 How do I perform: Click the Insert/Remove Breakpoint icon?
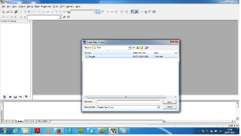click(142, 12)
